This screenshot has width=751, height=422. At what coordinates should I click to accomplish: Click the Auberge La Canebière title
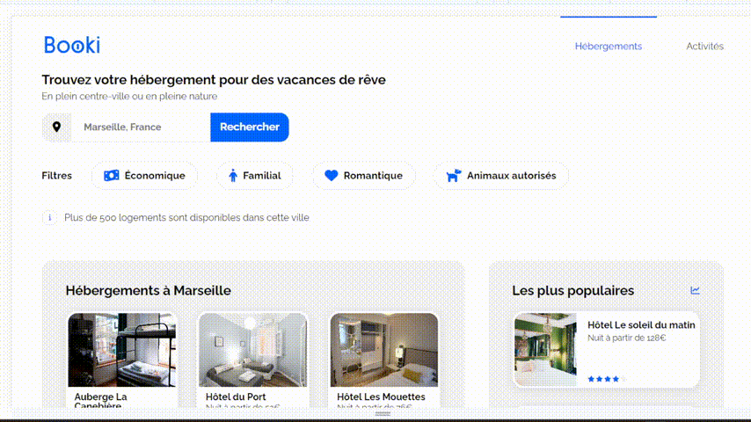100,401
